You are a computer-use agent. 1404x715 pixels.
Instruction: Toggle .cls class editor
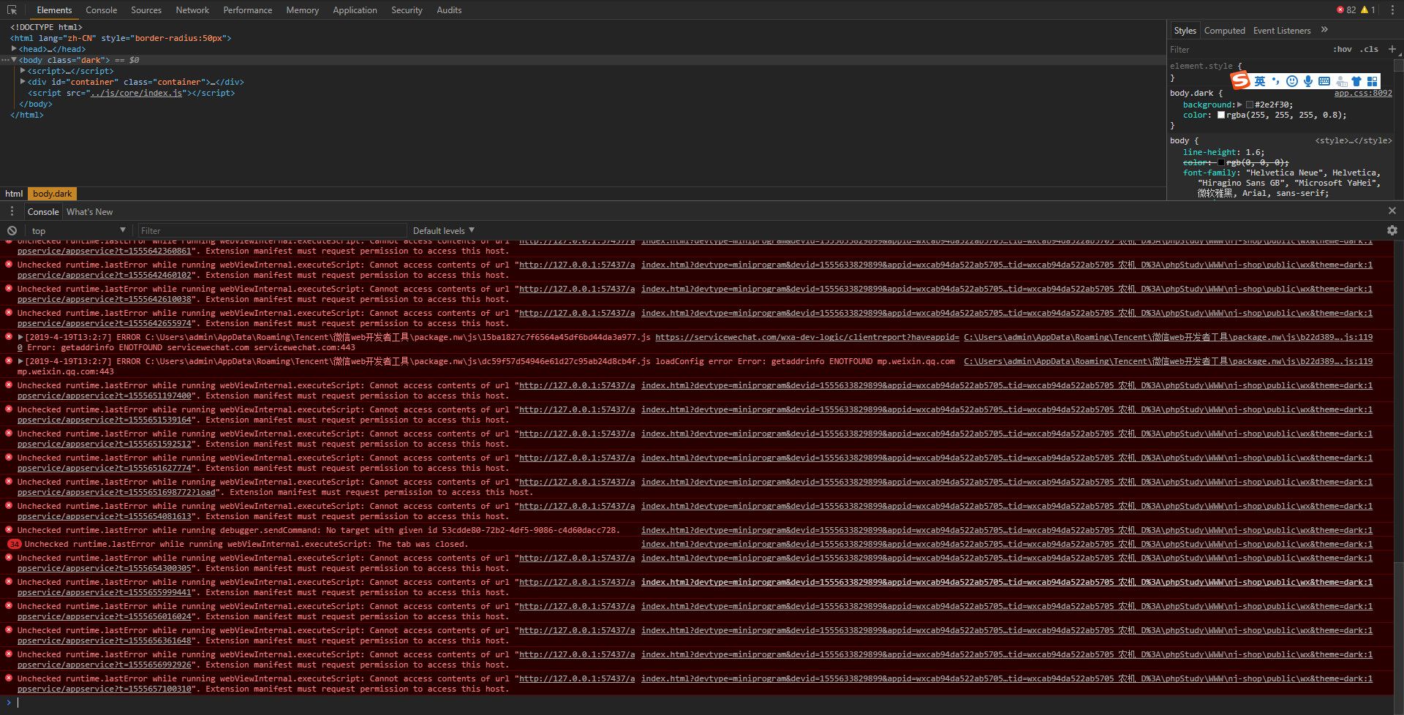pyautogui.click(x=1369, y=50)
